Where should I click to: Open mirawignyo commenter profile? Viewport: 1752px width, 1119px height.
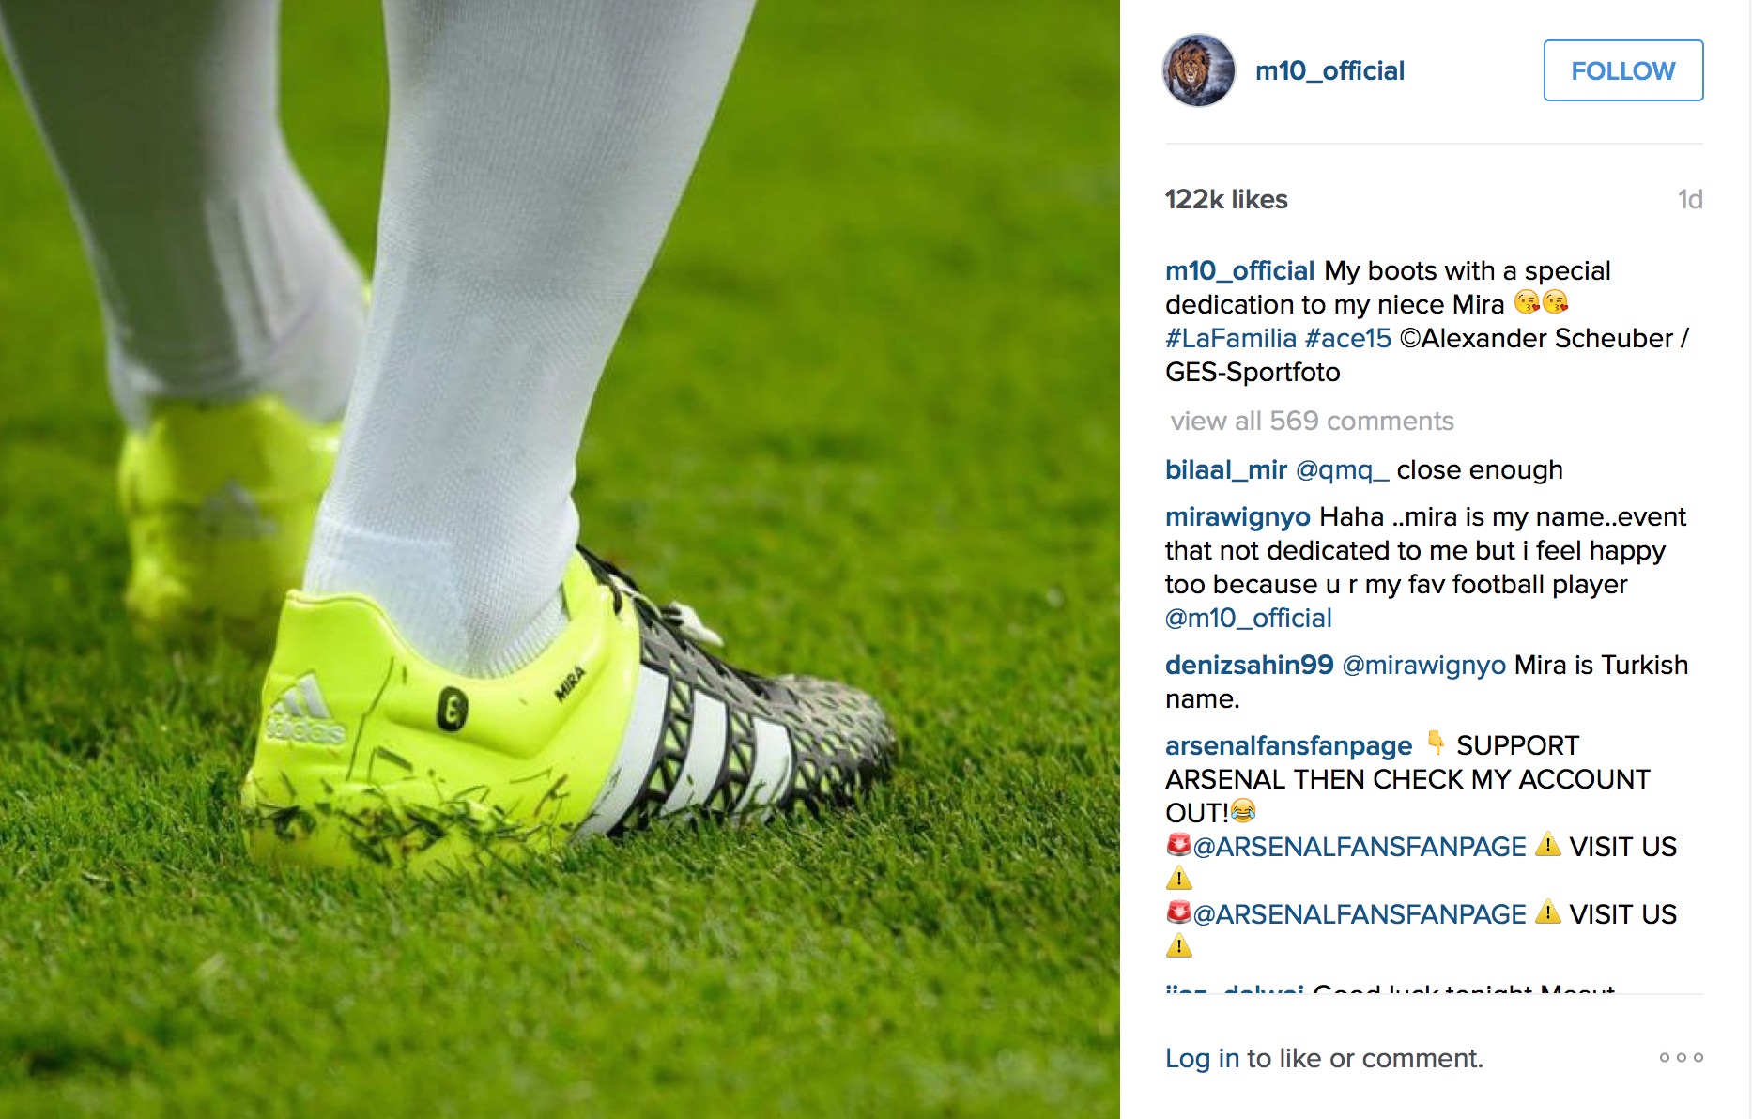click(1237, 516)
